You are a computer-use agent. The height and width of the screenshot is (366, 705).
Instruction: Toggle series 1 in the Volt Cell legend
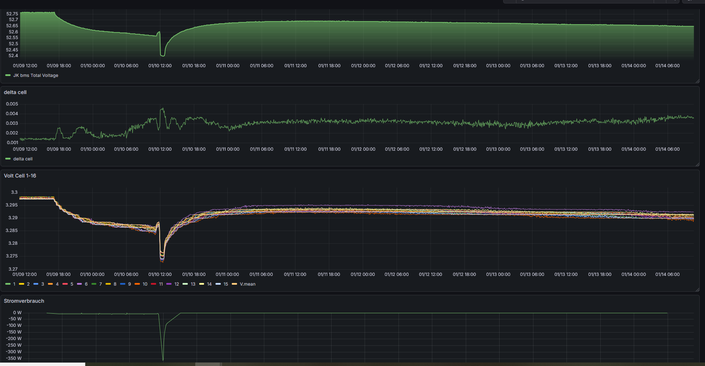pyautogui.click(x=14, y=284)
